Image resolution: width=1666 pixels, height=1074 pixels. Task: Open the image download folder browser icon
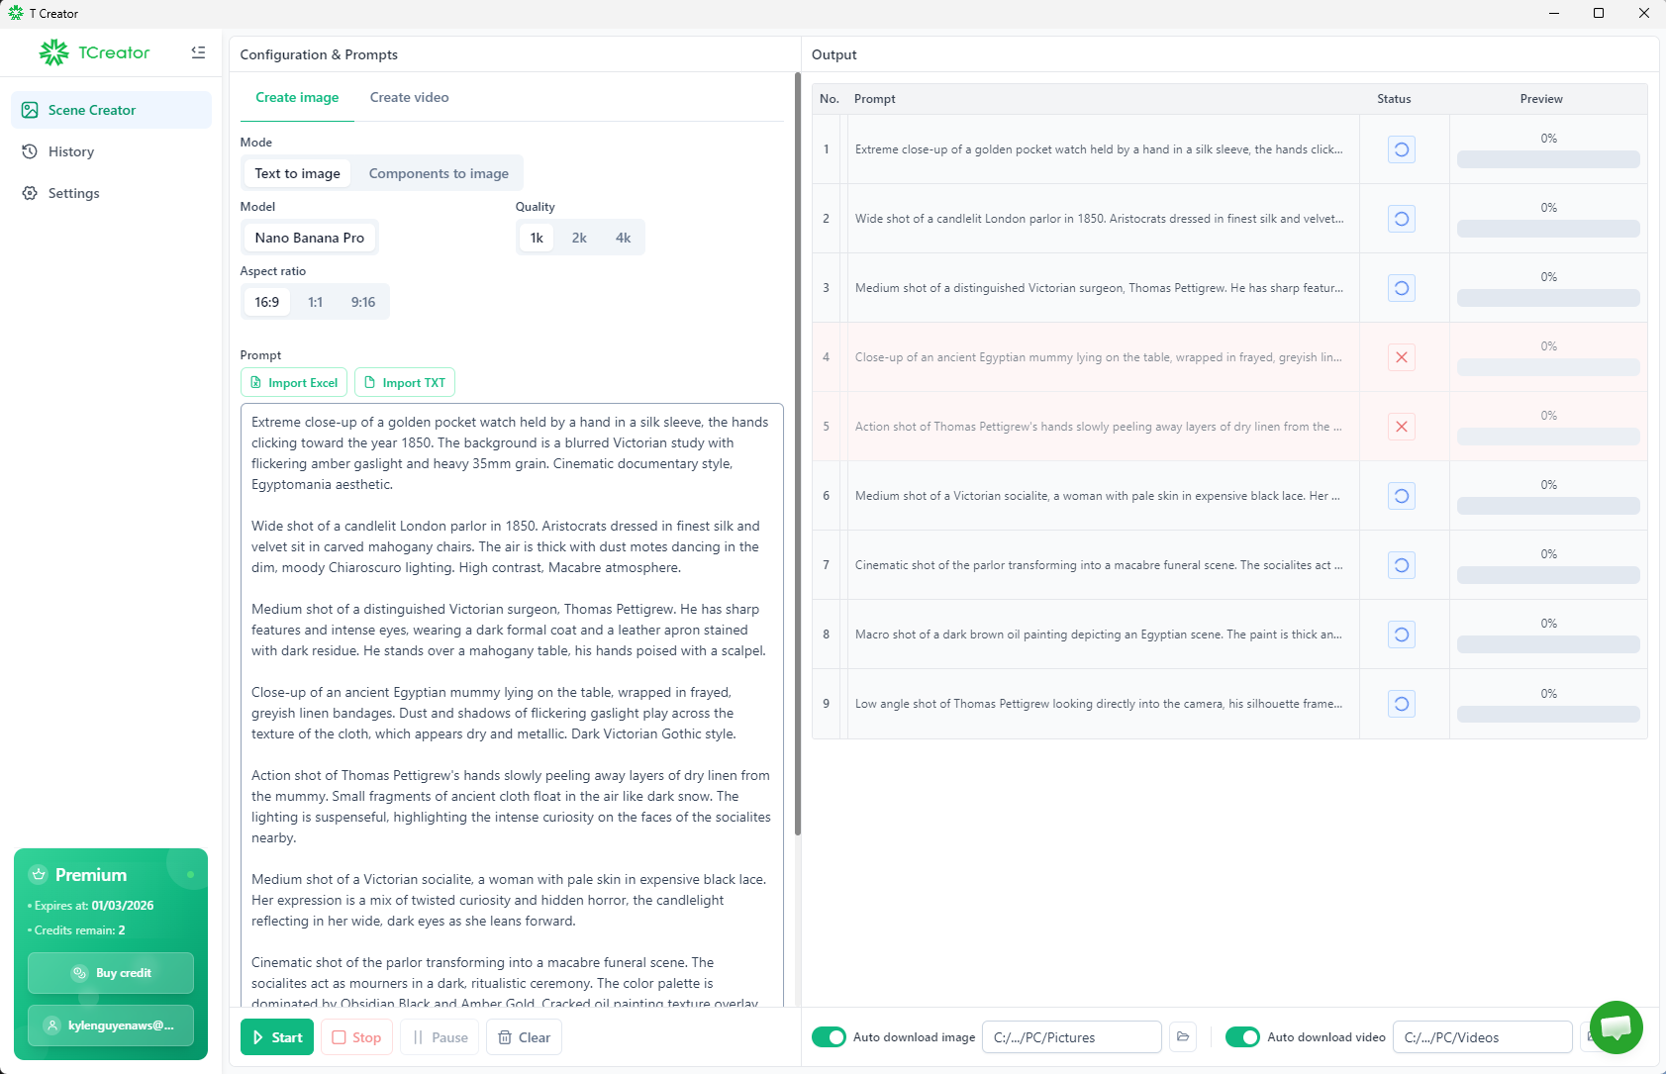(x=1182, y=1037)
